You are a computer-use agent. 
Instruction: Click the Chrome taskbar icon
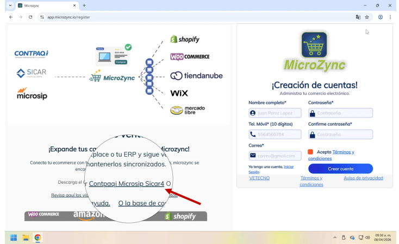coord(38,237)
